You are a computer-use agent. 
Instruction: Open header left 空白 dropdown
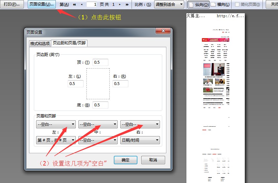point(56,124)
